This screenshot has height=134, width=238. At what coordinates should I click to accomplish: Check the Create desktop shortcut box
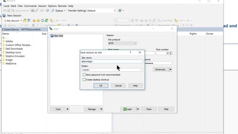[84, 80]
